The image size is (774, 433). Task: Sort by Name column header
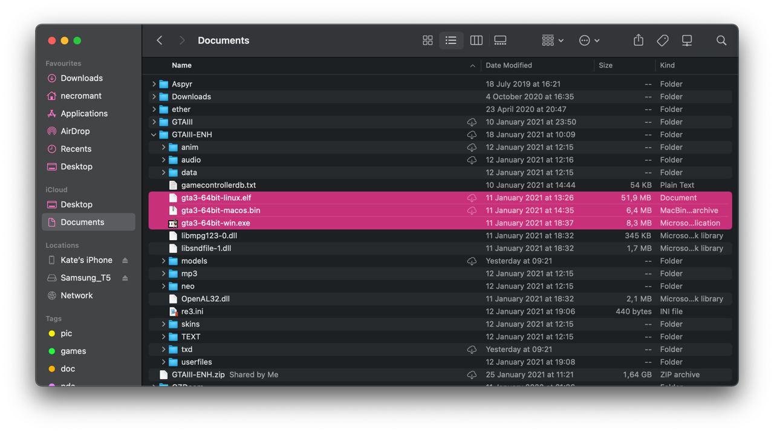(x=181, y=65)
